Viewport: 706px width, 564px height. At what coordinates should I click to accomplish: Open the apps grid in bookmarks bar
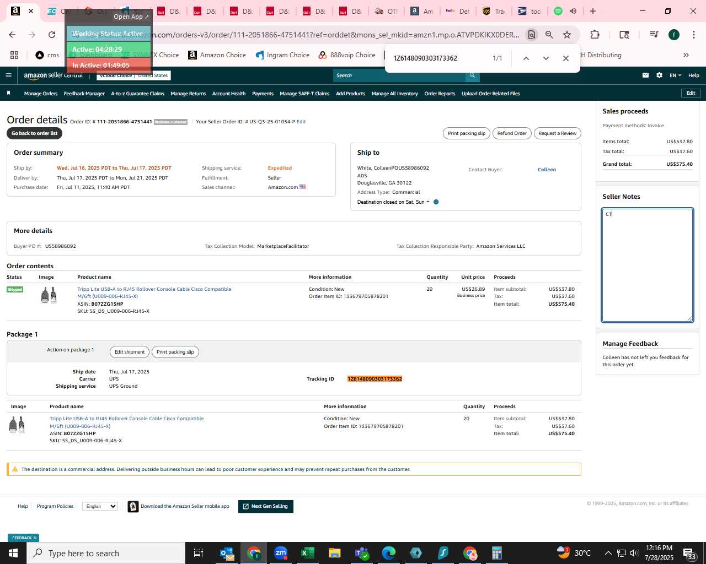coord(14,55)
